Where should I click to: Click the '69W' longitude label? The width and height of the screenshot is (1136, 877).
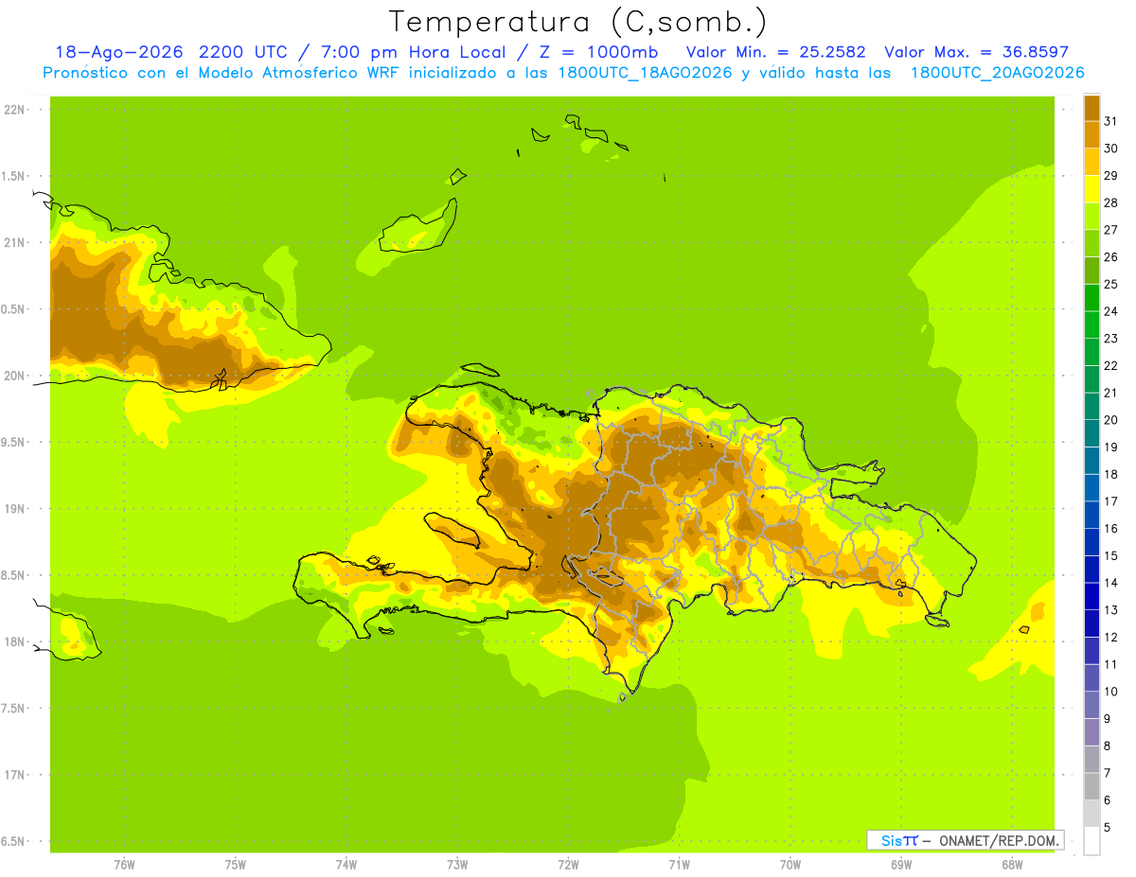(x=901, y=865)
